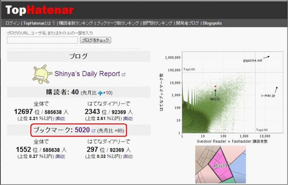Click the blue up-arrow subscriber icon
The height and width of the screenshot is (185, 288).
tap(100, 93)
